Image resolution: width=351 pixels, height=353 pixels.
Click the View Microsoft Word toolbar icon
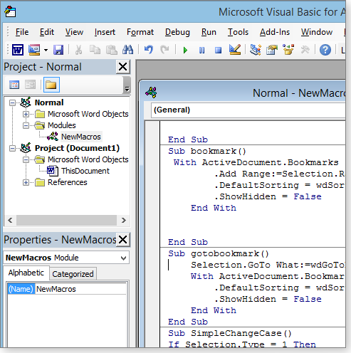(x=18, y=50)
